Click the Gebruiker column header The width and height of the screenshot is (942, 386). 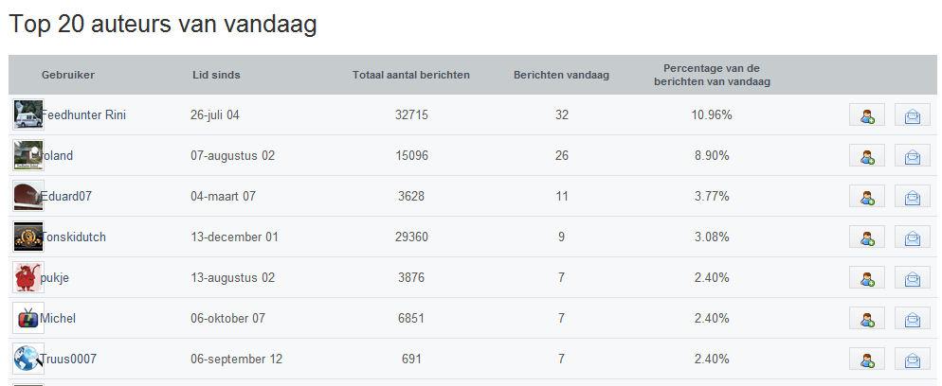(x=68, y=75)
